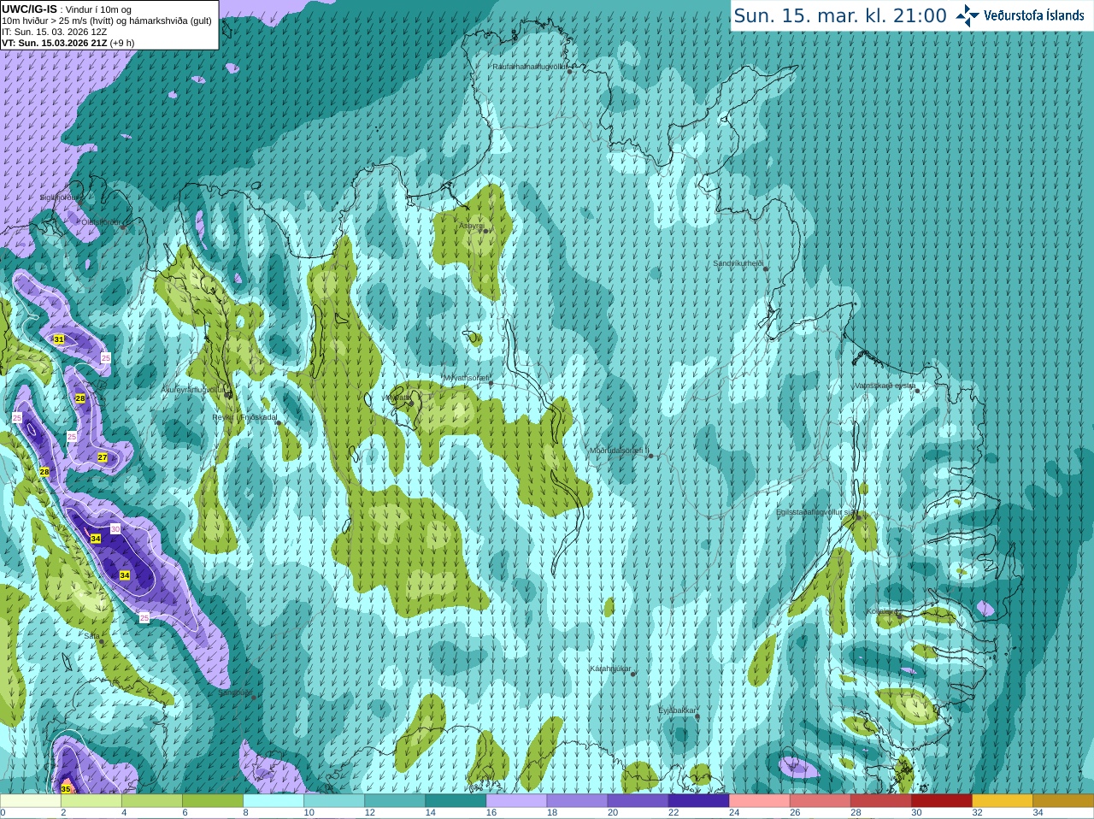Click the Mývatn station marker dot
The image size is (1094, 819).
[411, 403]
